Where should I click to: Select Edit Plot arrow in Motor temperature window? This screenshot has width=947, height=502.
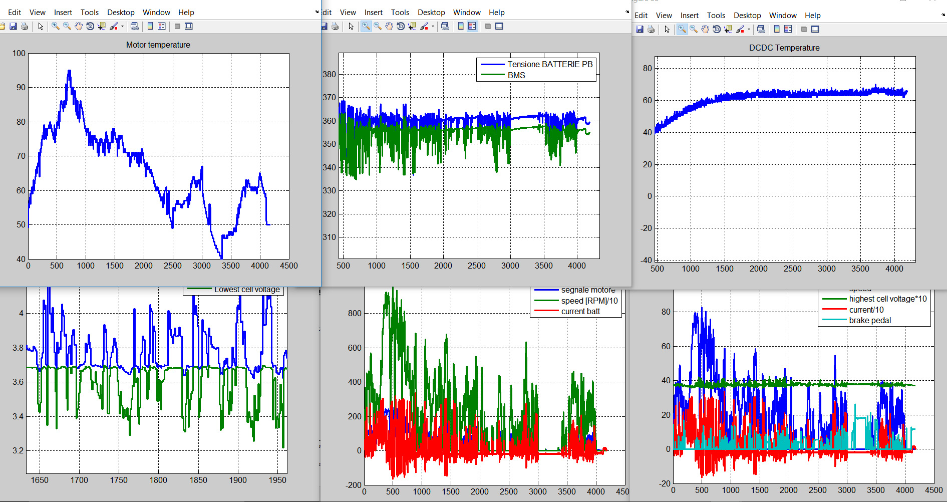[41, 27]
